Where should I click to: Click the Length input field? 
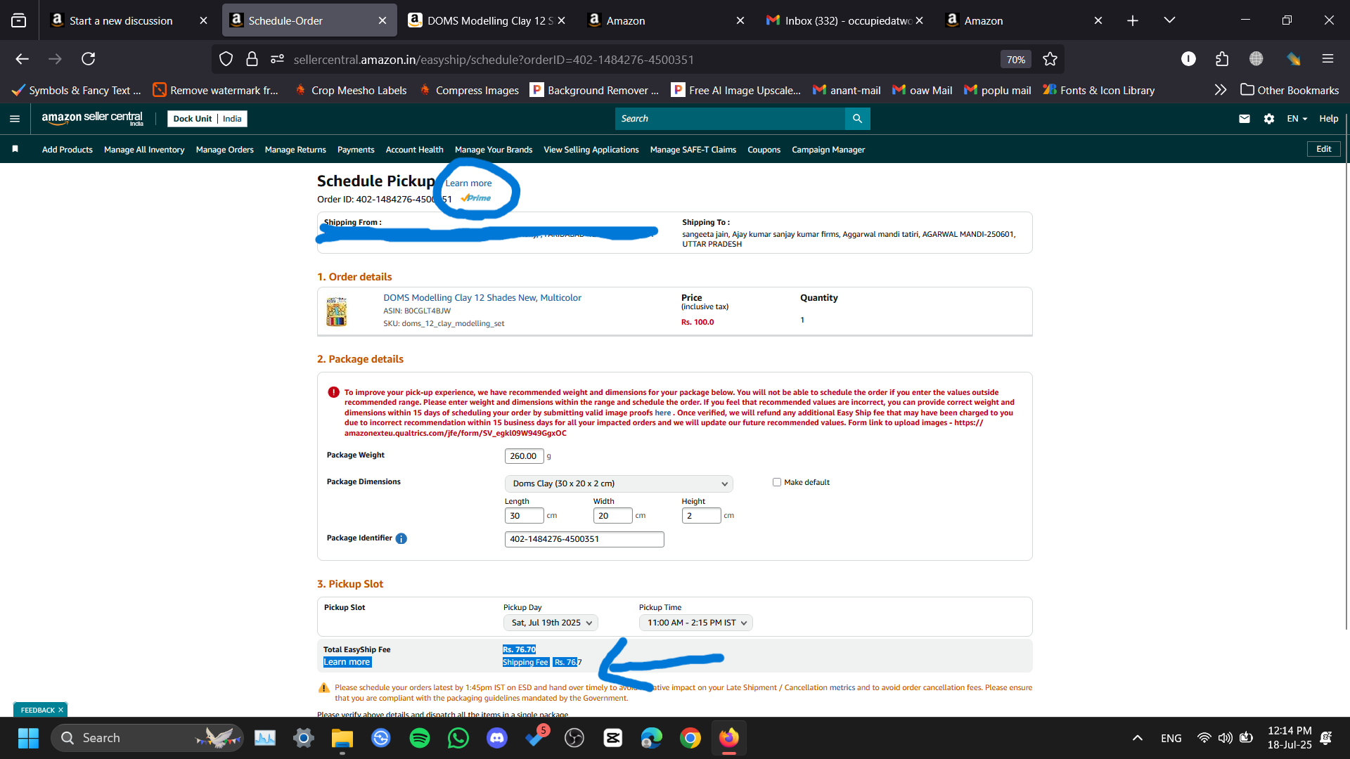click(524, 516)
